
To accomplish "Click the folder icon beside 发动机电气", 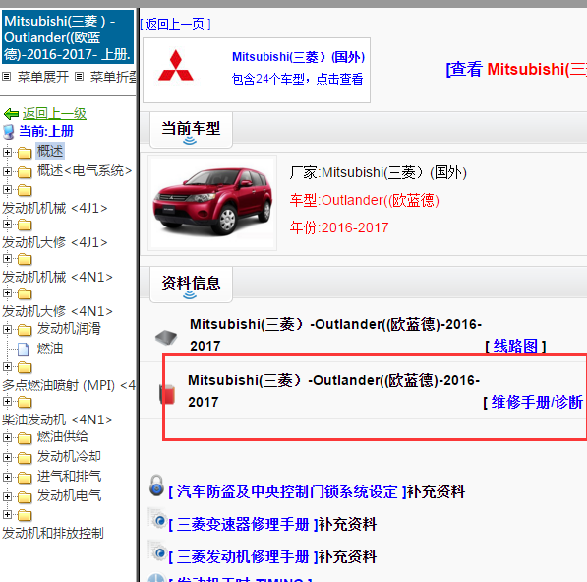I will [25, 497].
